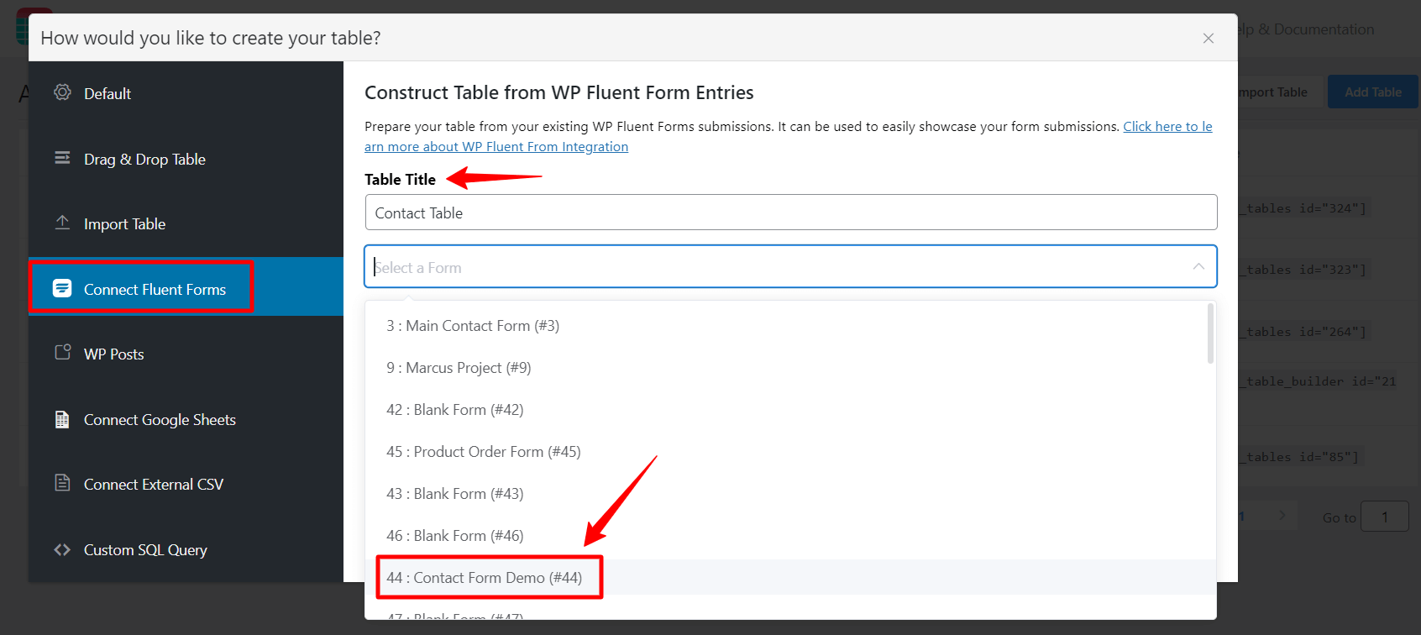The image size is (1421, 635).
Task: Select Connect External CSV label
Action: tap(154, 485)
